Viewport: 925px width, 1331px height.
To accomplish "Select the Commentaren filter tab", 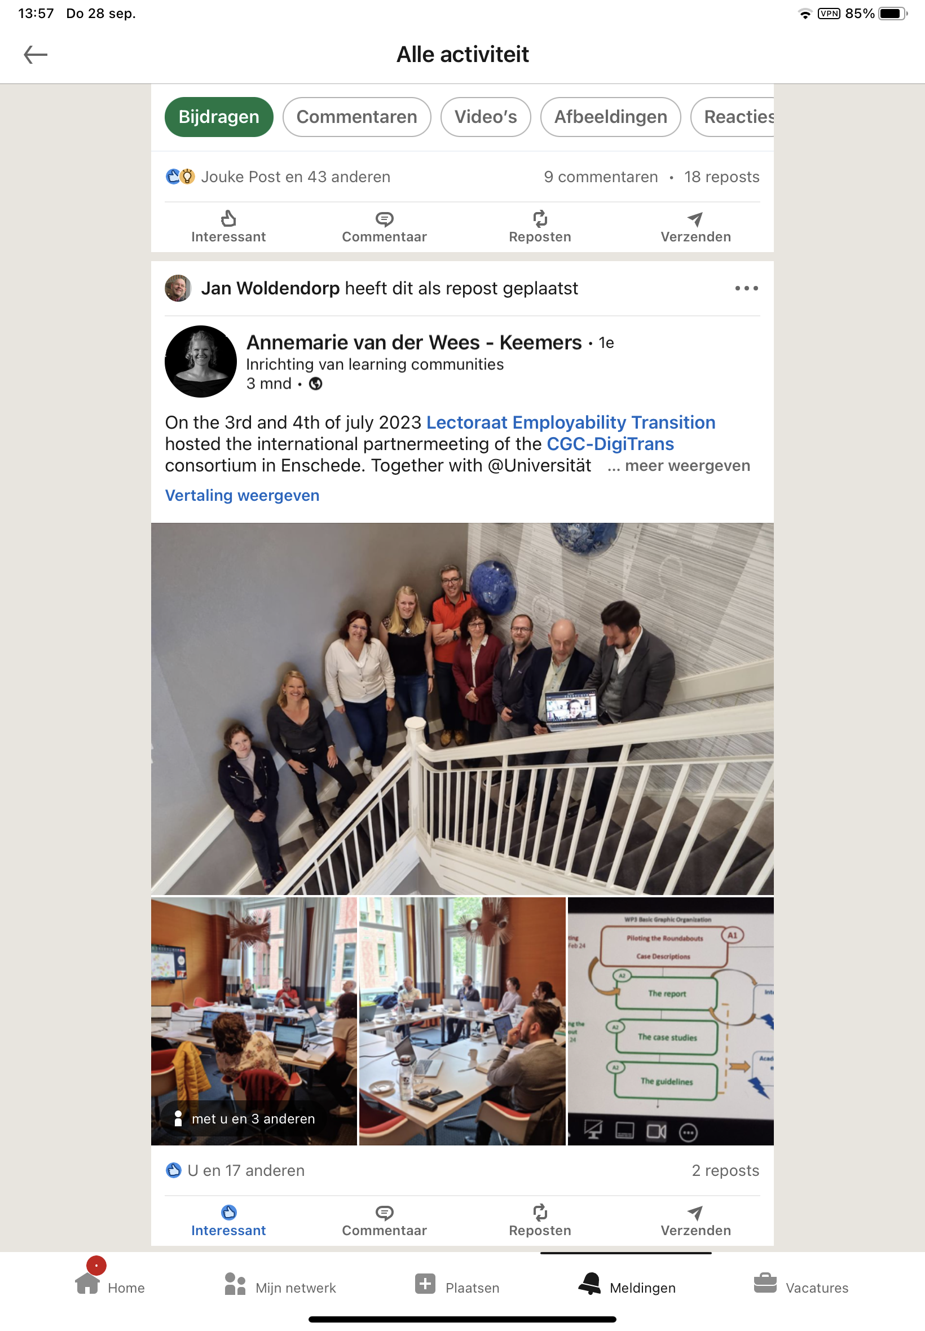I will [356, 117].
